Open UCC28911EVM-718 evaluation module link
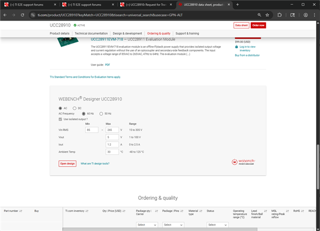Screen dimensions: 320x231 (x=107, y=39)
